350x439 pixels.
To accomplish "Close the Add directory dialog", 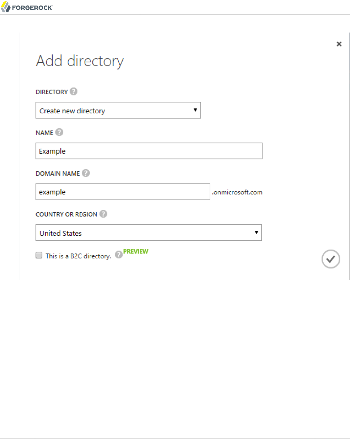I will 339,44.
